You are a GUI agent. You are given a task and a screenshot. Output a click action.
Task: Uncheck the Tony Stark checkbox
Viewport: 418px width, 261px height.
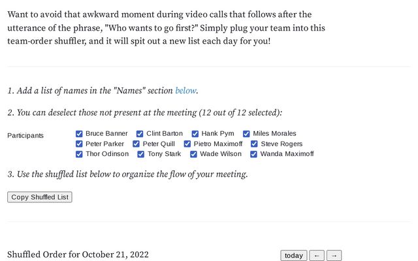click(141, 155)
